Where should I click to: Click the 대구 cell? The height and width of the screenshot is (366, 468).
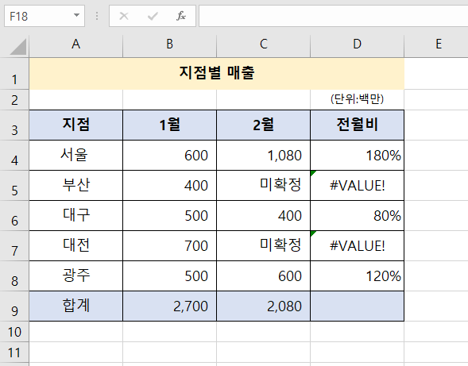click(x=75, y=216)
